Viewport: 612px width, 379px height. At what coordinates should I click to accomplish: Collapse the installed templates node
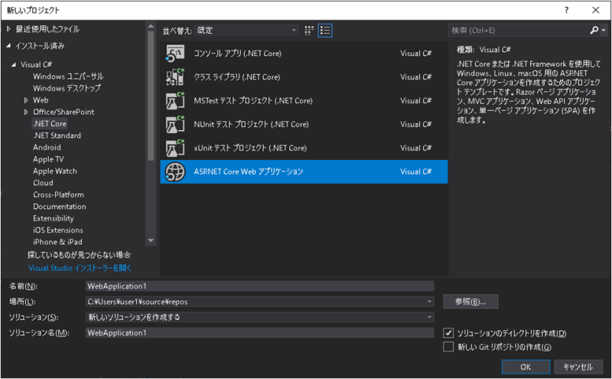click(x=8, y=46)
